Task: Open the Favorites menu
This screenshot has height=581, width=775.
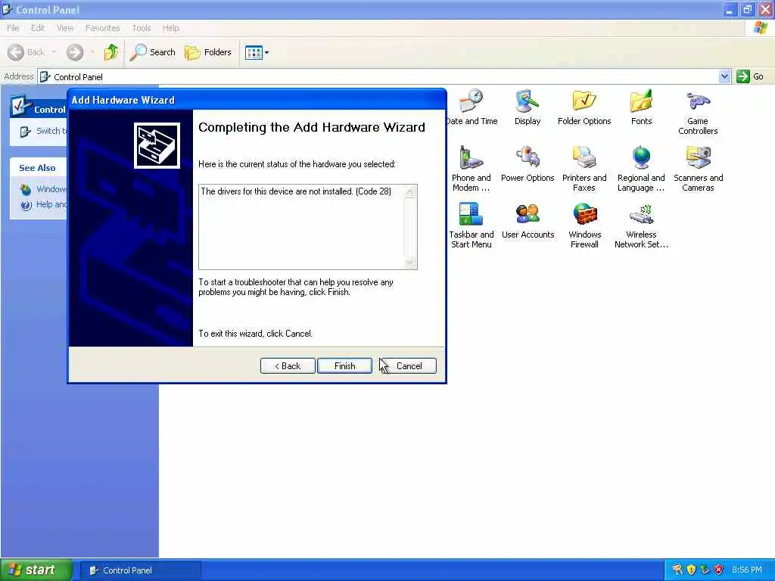Action: point(102,28)
